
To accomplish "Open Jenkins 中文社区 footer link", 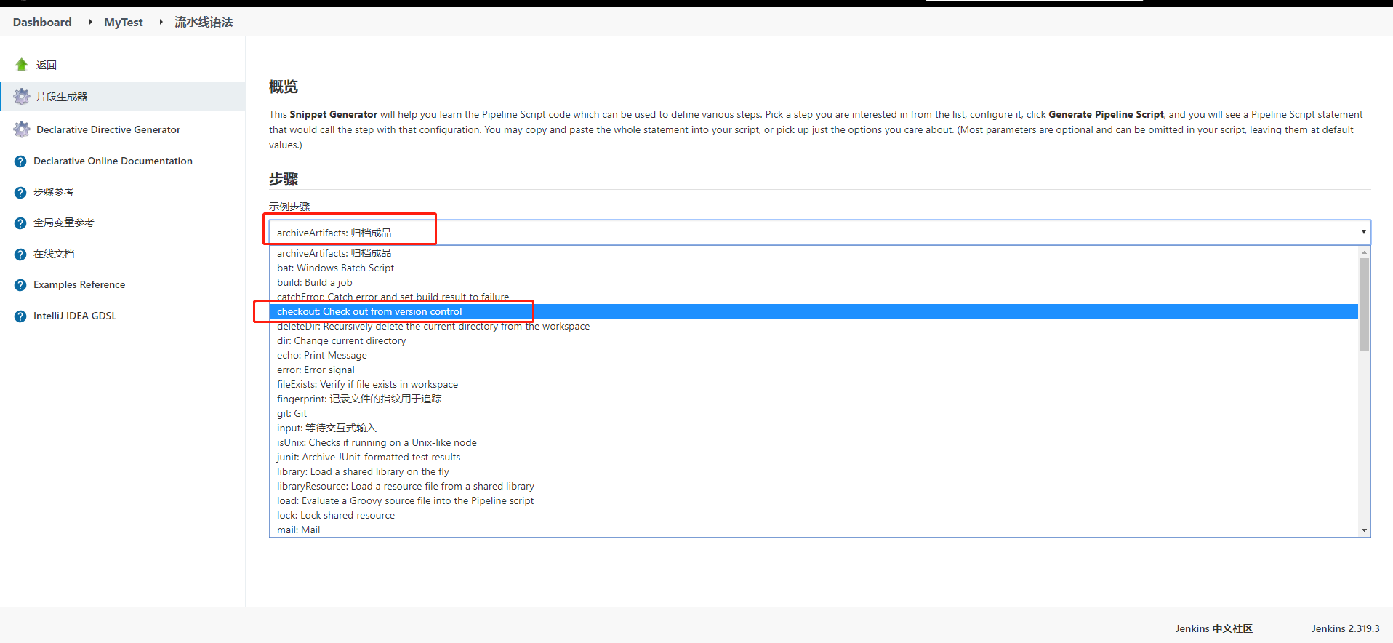I will [x=1213, y=628].
